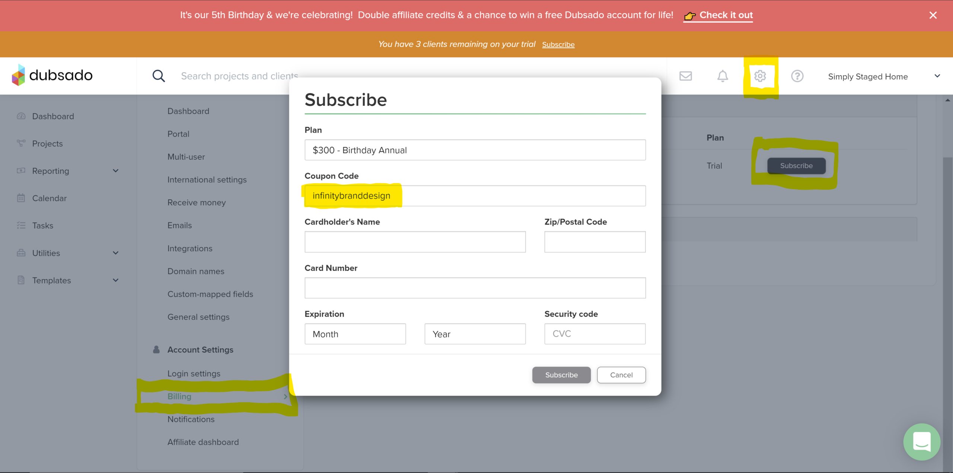The image size is (953, 473).
Task: Open Billing in account settings
Action: click(179, 396)
